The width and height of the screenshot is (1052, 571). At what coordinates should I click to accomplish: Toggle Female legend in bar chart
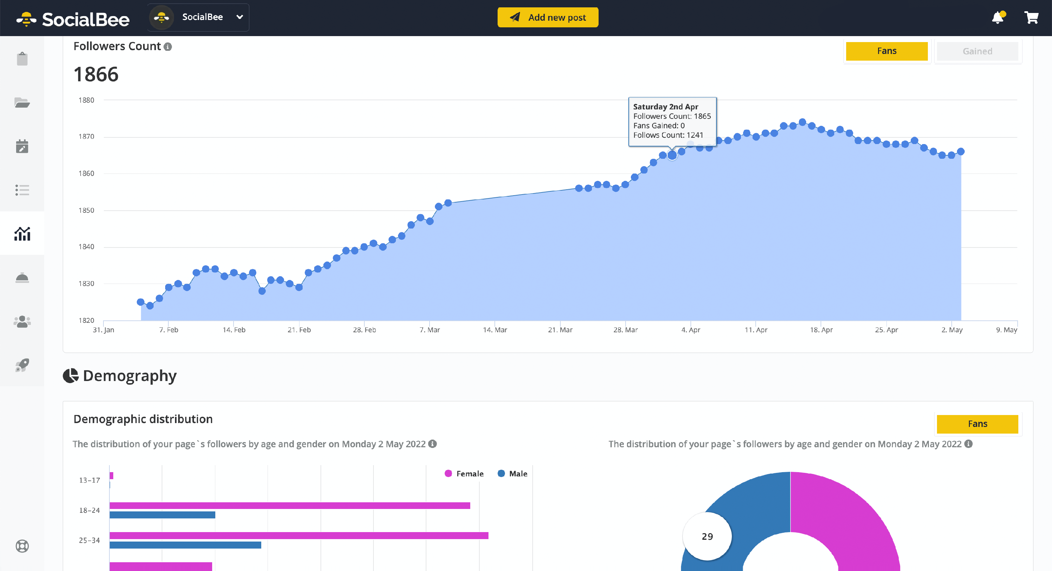(x=464, y=474)
